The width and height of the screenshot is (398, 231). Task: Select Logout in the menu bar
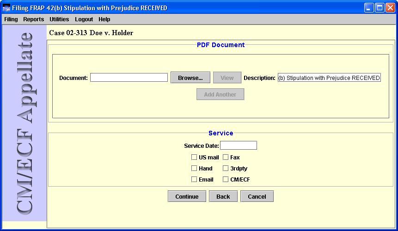[84, 19]
